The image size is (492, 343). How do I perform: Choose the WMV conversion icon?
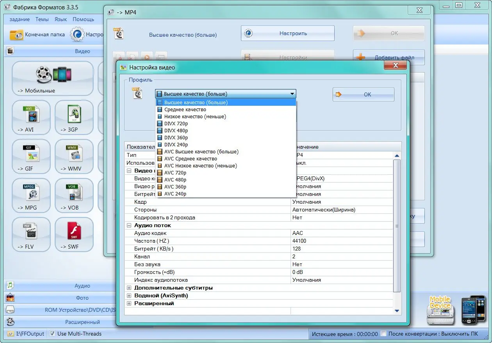74,156
